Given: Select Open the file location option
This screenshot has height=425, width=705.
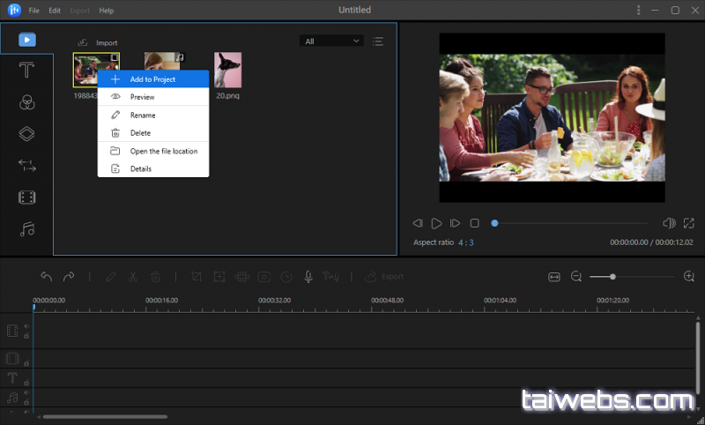Looking at the screenshot, I should 163,151.
